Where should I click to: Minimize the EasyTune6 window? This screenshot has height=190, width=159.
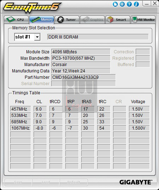point(147,4)
